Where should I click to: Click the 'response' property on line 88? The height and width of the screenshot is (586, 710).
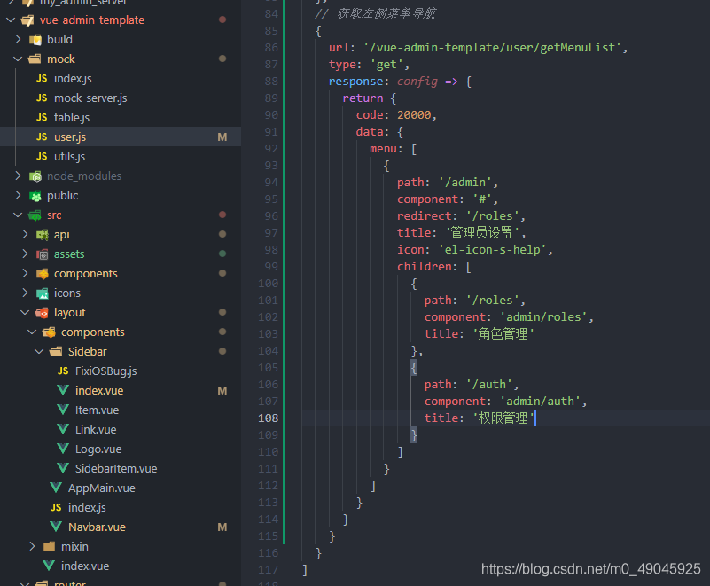356,82
